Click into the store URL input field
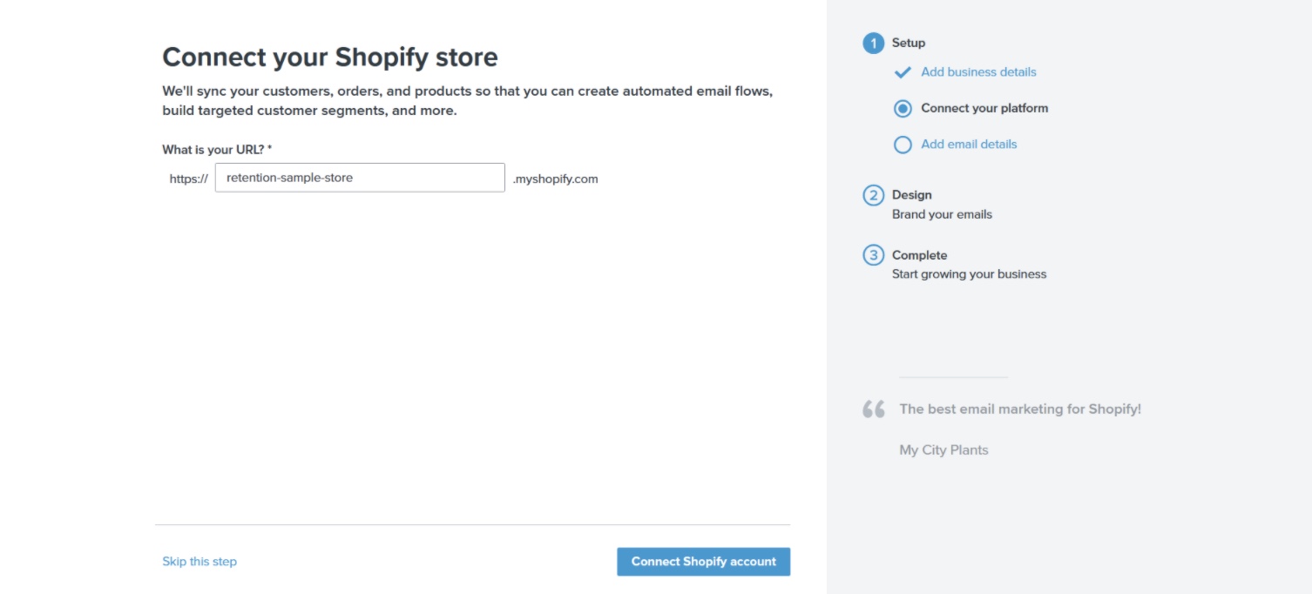1312x594 pixels. (x=360, y=178)
